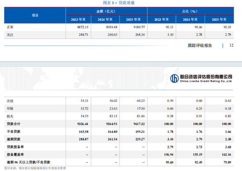Click the table title '图表 8 贷款质量'
Screen dimensions: 242x171
tap(119, 3)
